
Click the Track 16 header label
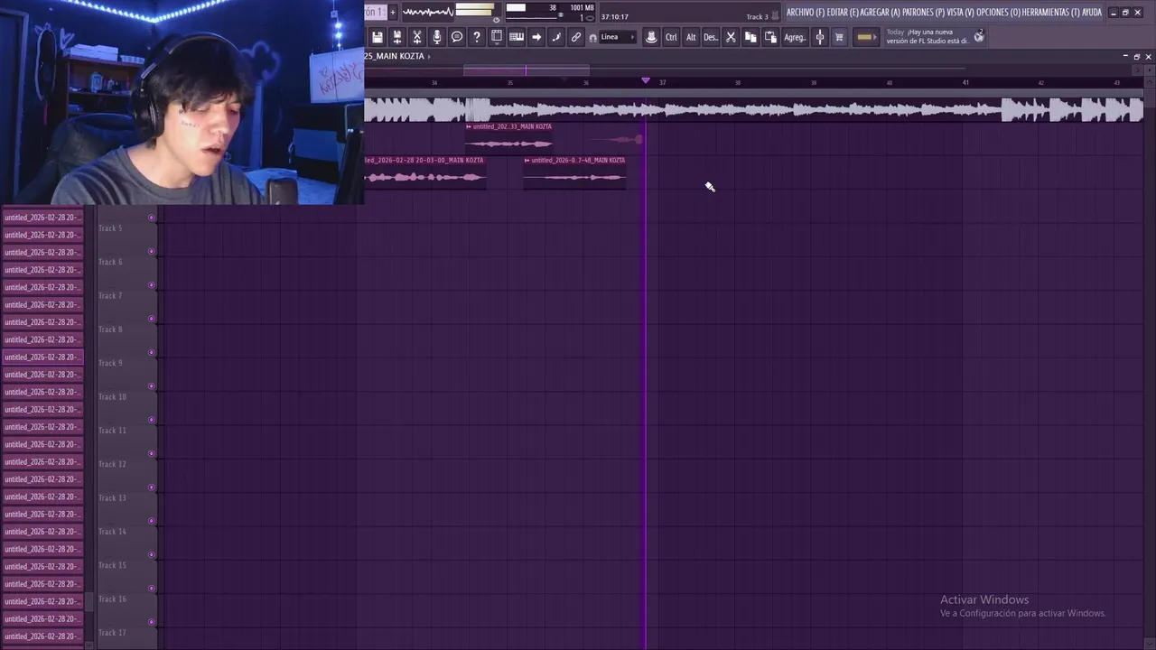point(112,599)
